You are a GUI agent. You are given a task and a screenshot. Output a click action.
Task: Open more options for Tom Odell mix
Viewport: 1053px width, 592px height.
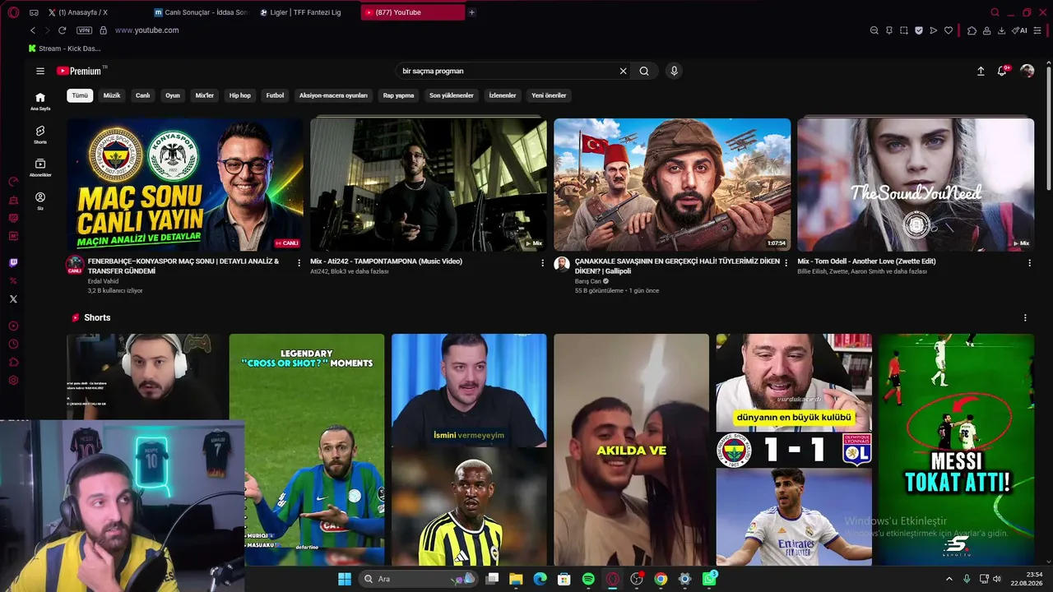pyautogui.click(x=1029, y=263)
